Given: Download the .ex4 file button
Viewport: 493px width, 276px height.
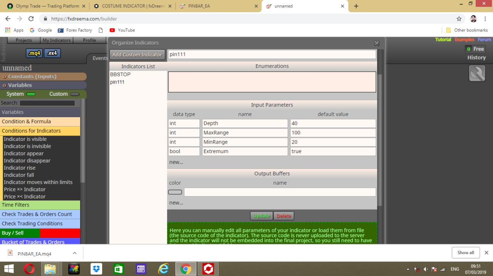Looking at the screenshot, I should point(52,53).
